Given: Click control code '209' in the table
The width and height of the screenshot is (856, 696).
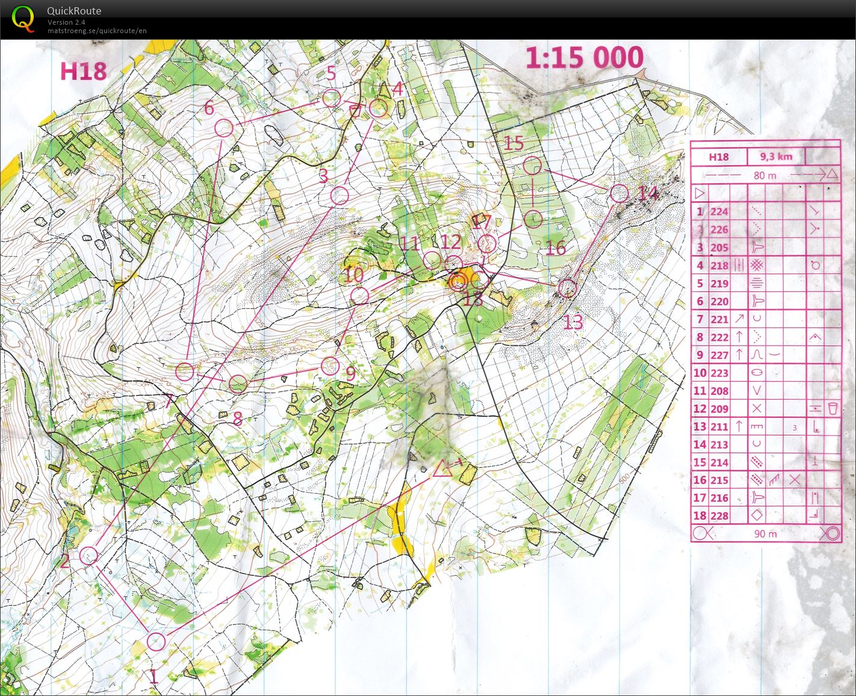Looking at the screenshot, I should (x=719, y=409).
